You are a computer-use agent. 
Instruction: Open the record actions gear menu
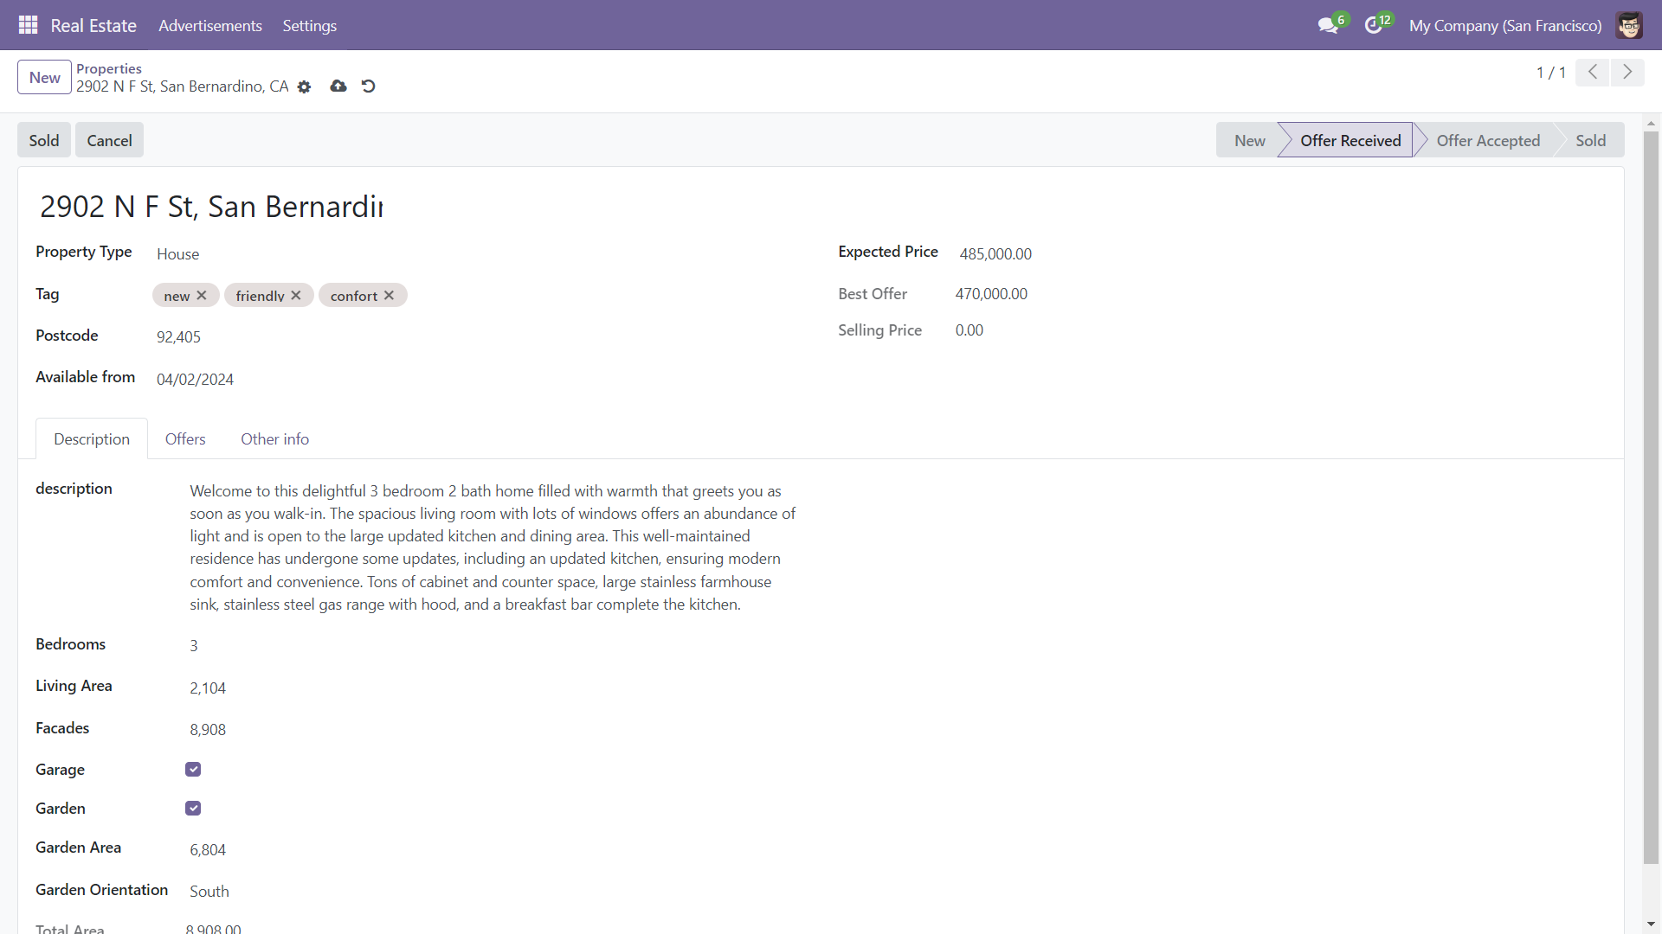pyautogui.click(x=304, y=86)
